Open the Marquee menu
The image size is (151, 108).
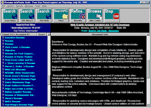tap(29, 6)
